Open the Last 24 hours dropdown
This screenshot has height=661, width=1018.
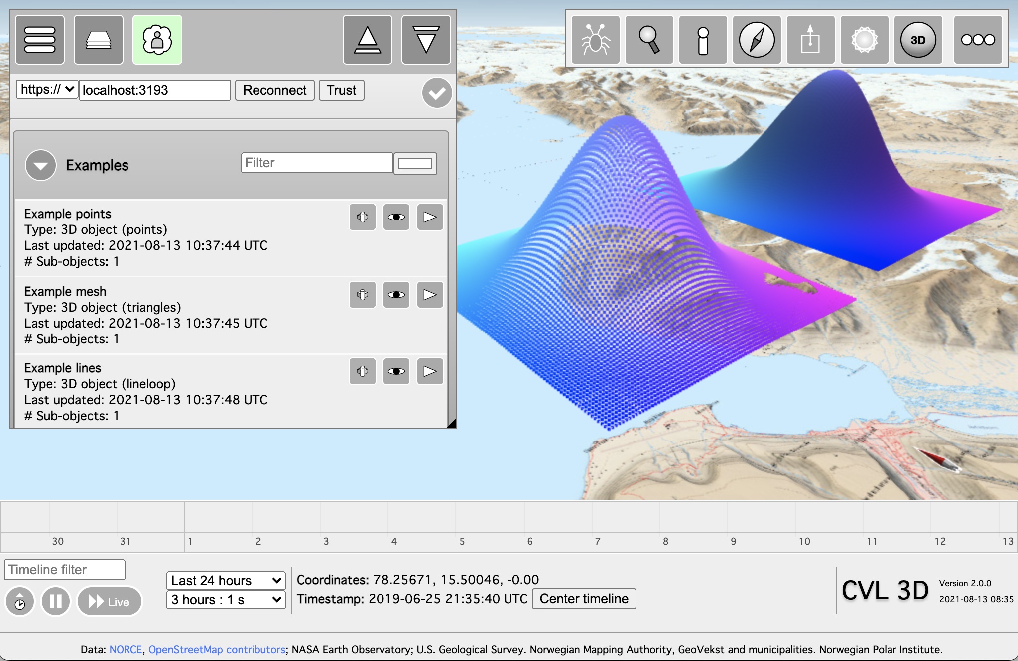[x=226, y=580]
